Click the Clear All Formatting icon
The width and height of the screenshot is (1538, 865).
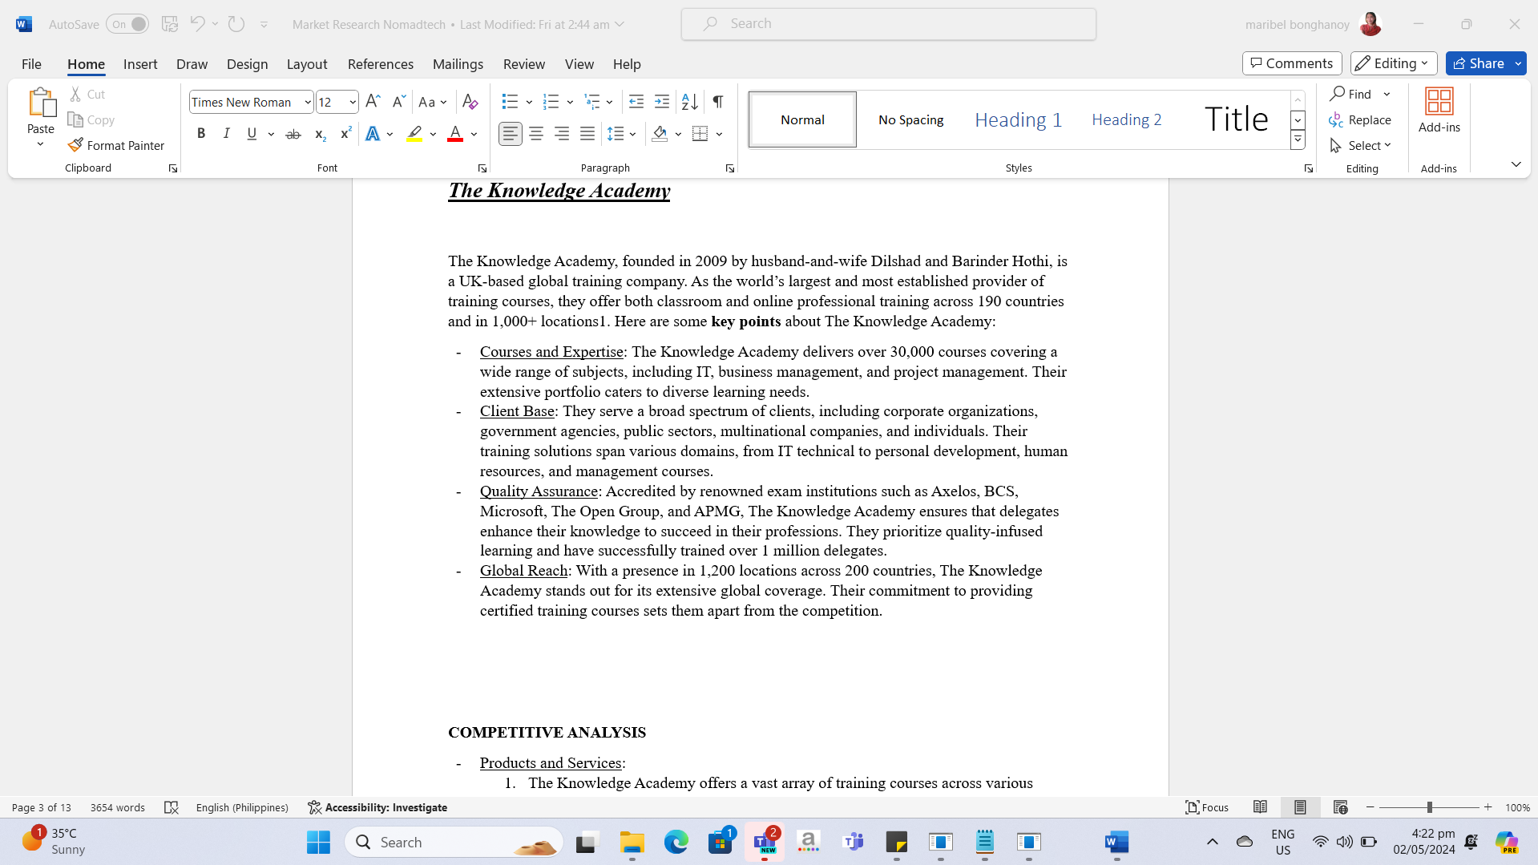(x=470, y=102)
